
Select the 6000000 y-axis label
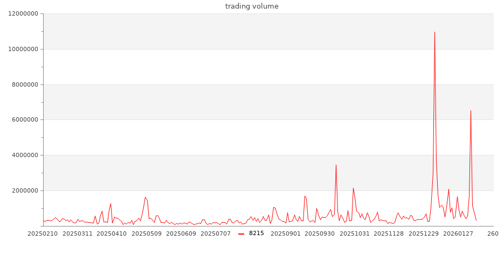click(x=22, y=120)
